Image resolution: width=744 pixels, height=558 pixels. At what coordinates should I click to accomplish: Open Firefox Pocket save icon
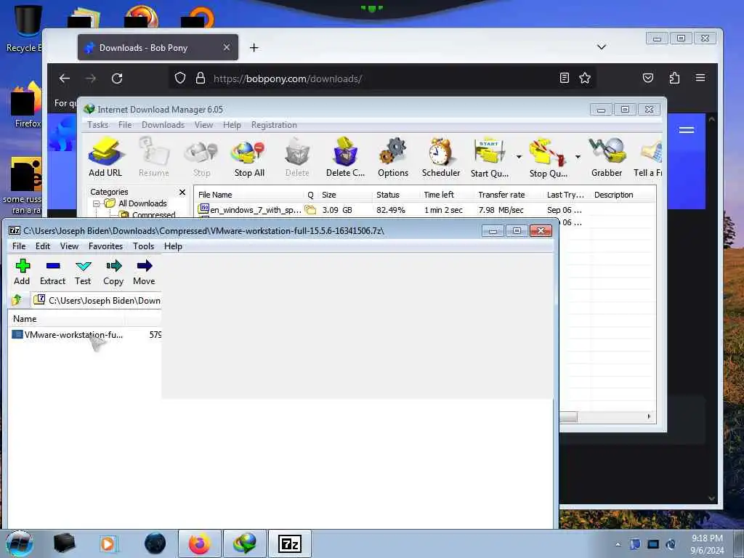[x=648, y=78]
